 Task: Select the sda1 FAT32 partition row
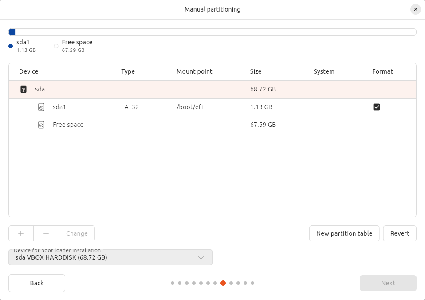pos(212,107)
